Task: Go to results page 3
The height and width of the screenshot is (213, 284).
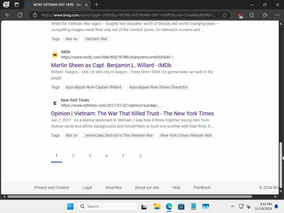Action: [90, 156]
